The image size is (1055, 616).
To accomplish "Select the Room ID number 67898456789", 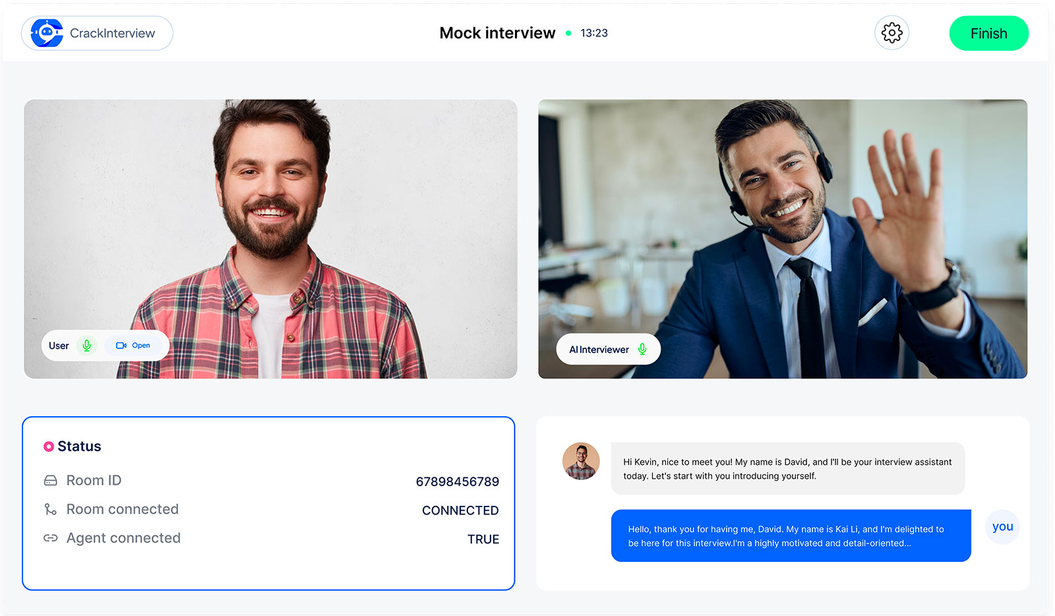I will click(x=457, y=481).
